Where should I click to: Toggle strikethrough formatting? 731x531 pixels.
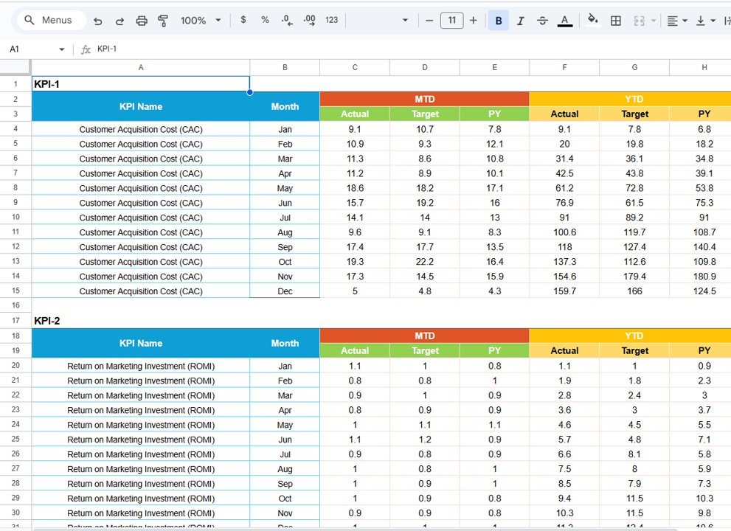click(543, 20)
